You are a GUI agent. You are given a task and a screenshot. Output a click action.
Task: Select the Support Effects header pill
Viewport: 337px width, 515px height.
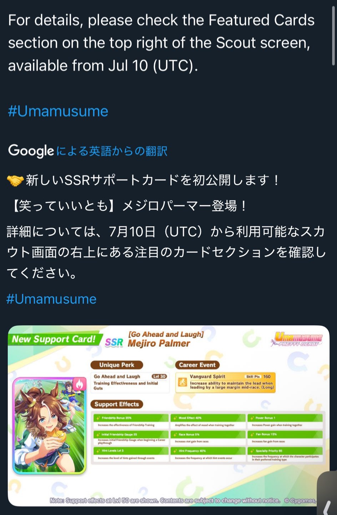click(117, 404)
